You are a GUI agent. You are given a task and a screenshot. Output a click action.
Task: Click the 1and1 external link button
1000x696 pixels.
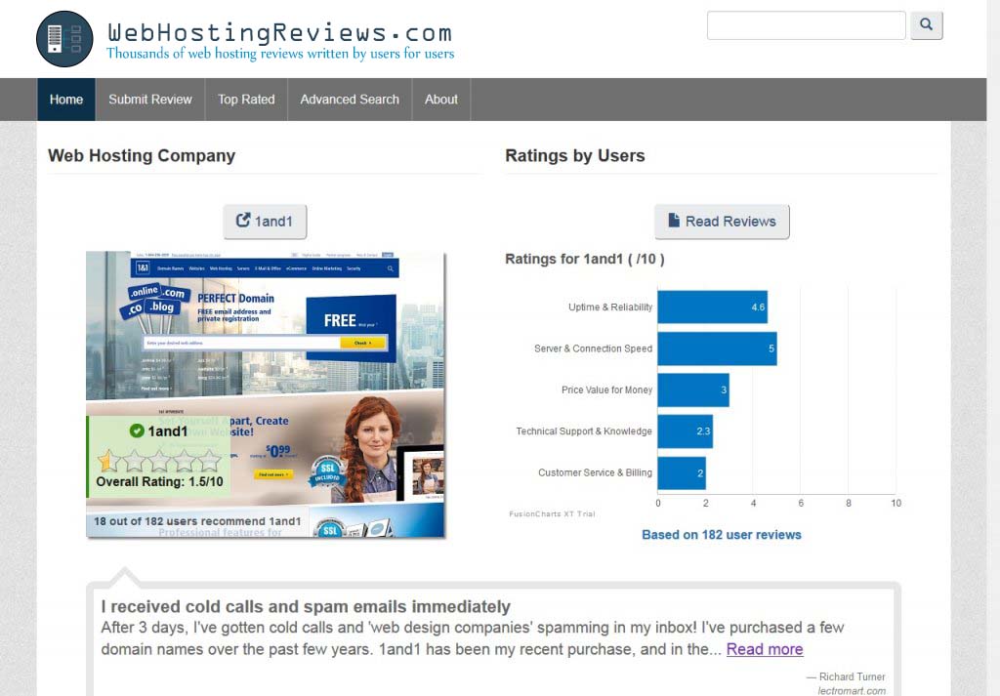pos(265,222)
